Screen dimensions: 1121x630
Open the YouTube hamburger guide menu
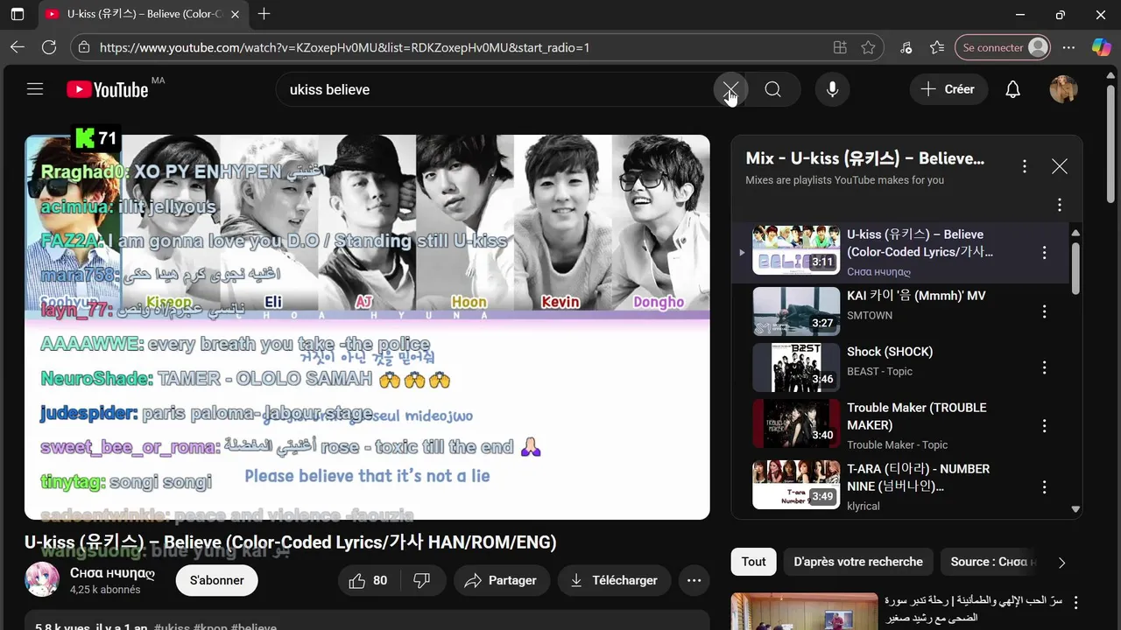coord(35,89)
